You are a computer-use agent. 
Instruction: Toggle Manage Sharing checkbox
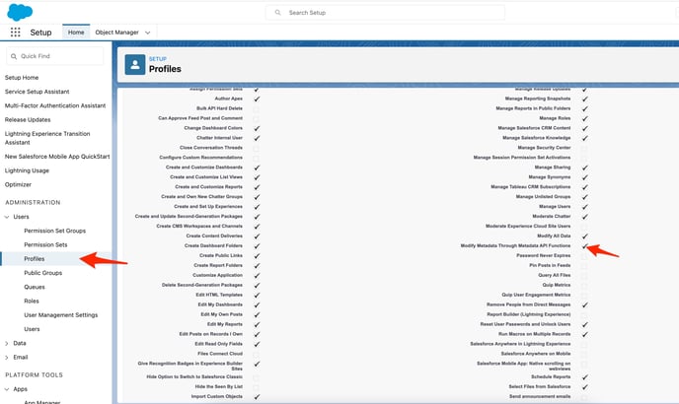pos(584,168)
